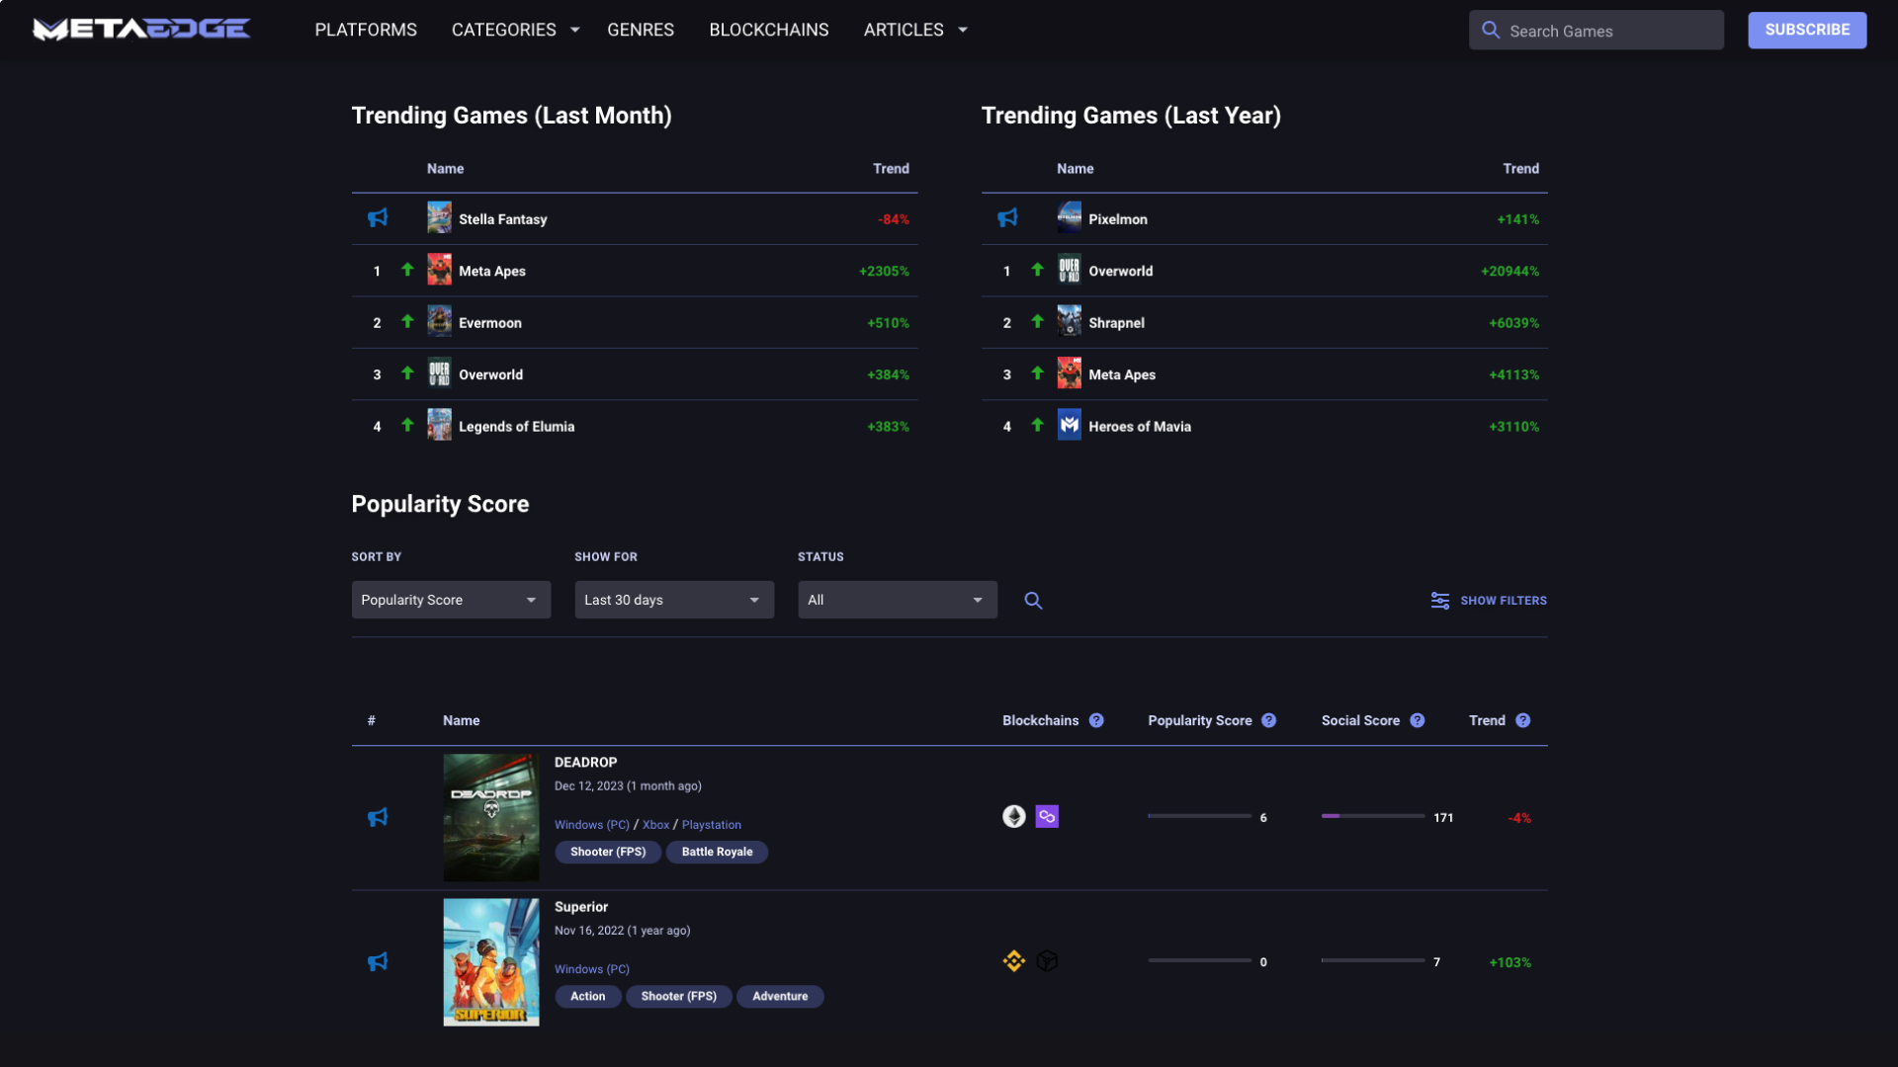Open the Sort By Popularity Score dropdown
1898x1067 pixels.
(x=451, y=600)
